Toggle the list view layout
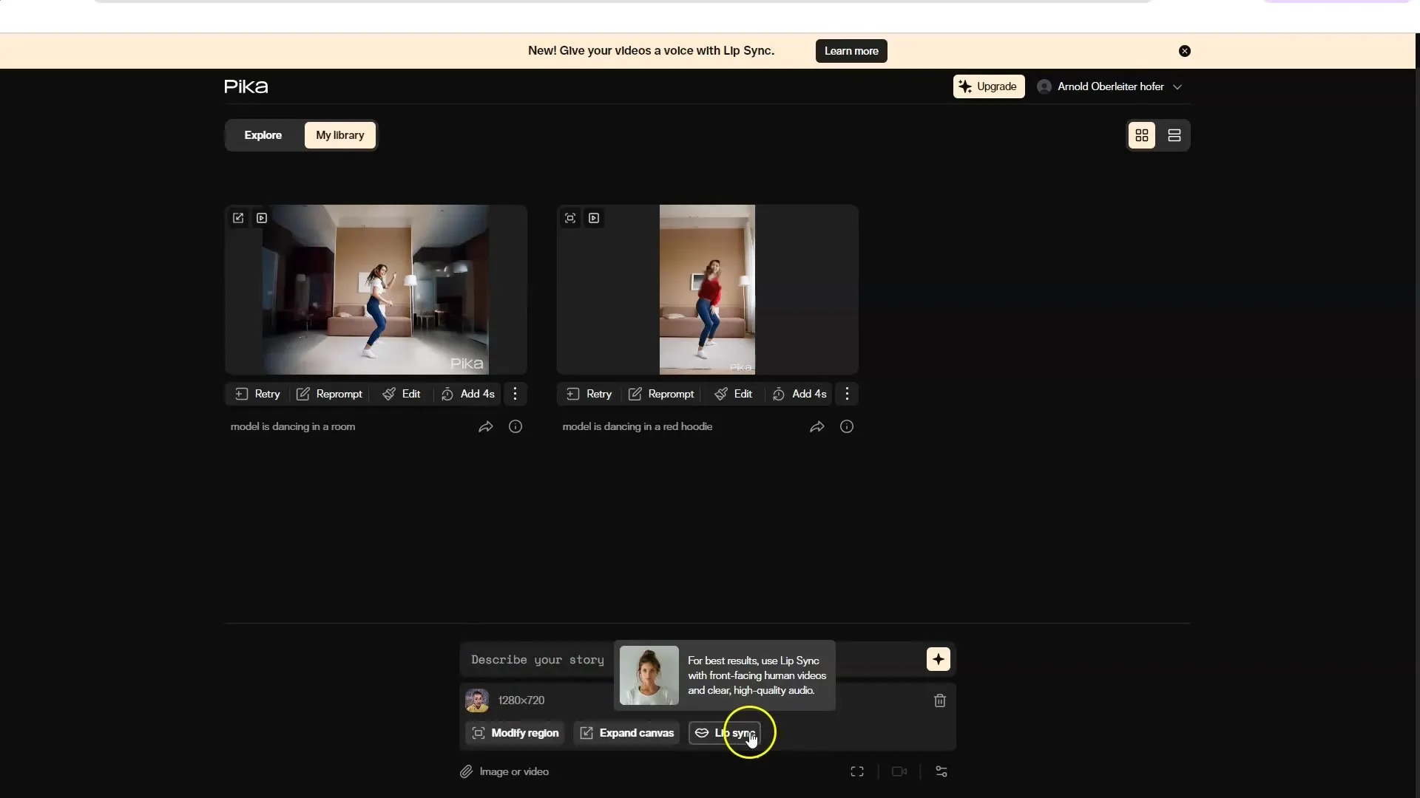 (1174, 134)
